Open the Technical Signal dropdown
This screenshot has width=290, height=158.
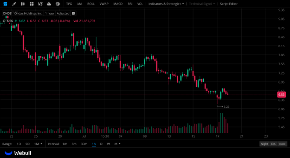click(202, 4)
